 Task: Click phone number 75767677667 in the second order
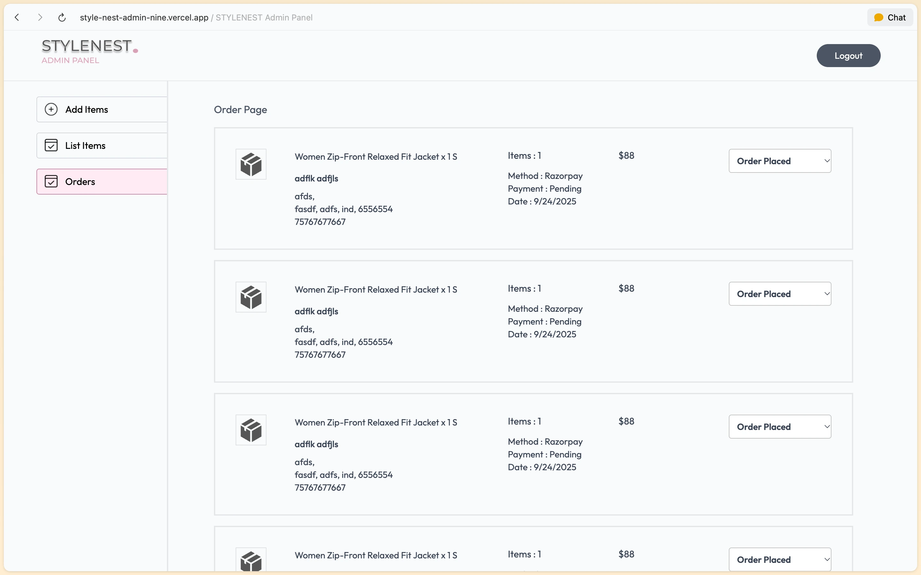[320, 355]
